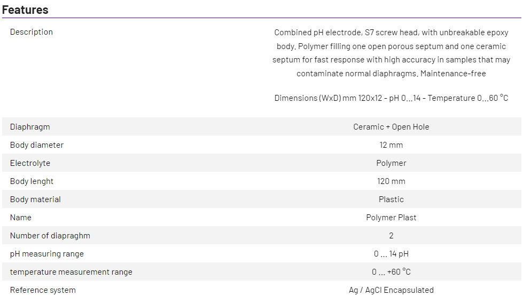This screenshot has width=523, height=304.
Task: Select the Electrolyte row label
Action: coord(30,163)
